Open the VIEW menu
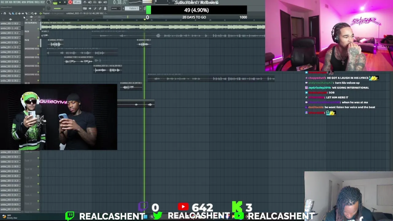 (x=24, y=2)
